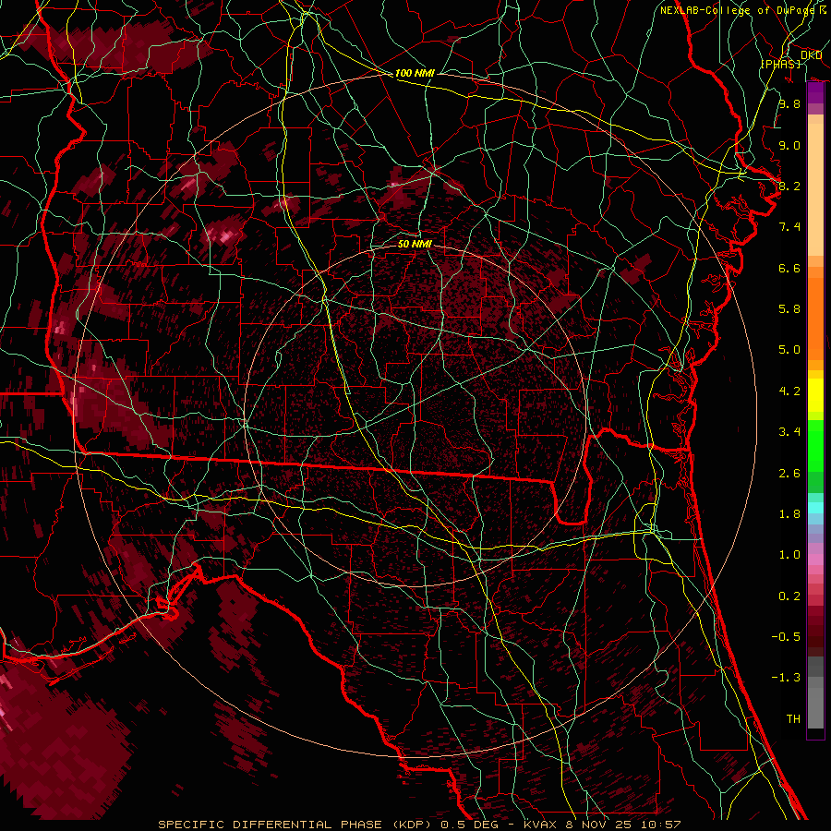Click the orange color band near 5.8
The width and height of the screenshot is (831, 831).
tap(815, 309)
